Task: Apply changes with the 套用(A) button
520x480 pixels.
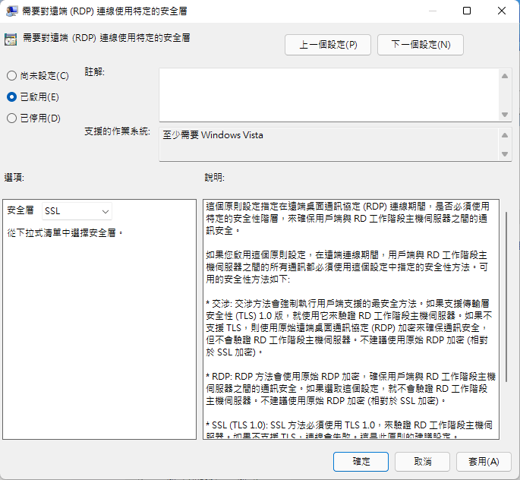Action: click(484, 461)
